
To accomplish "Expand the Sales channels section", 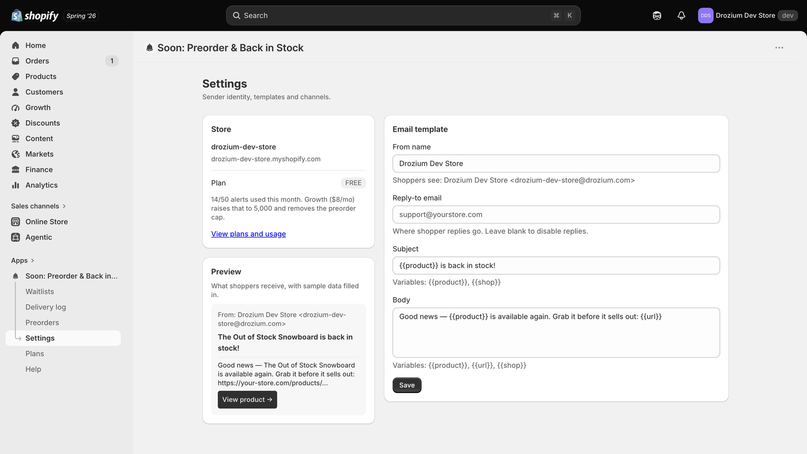I will click(x=38, y=206).
